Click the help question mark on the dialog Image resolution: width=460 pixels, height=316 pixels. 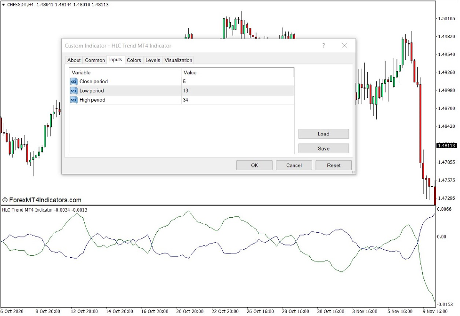click(x=323, y=46)
